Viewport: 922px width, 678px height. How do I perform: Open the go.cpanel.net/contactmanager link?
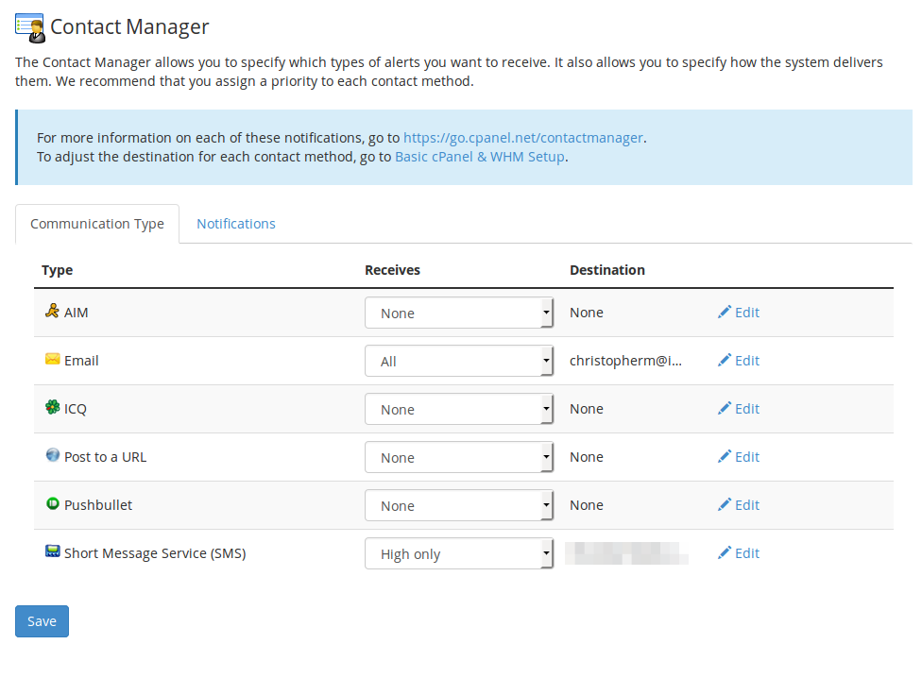(523, 138)
